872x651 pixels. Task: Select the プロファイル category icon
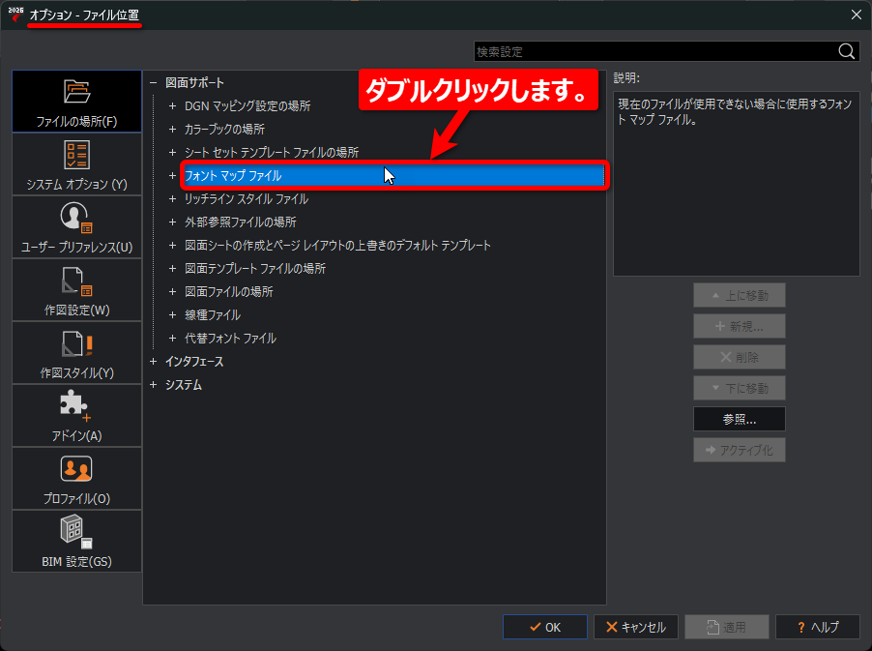[75, 478]
